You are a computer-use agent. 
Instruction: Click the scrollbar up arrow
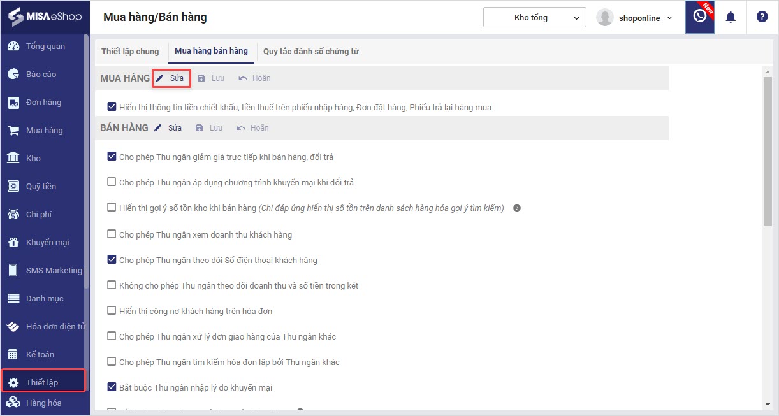768,71
